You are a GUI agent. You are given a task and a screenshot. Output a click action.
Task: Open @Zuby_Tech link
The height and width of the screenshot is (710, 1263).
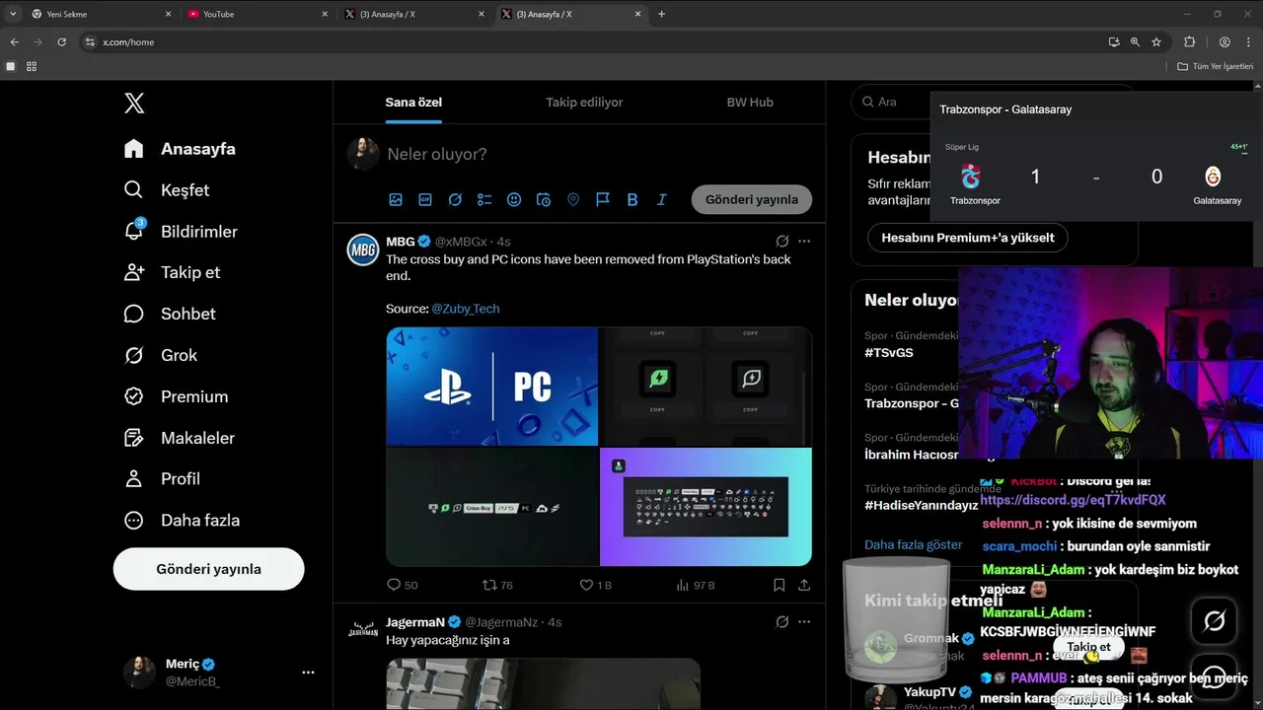(466, 309)
